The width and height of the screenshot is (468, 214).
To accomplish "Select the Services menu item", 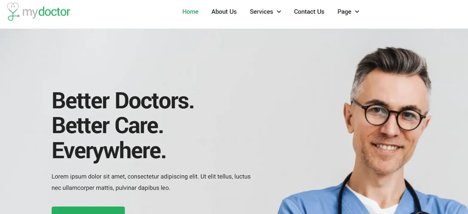I will [x=261, y=12].
